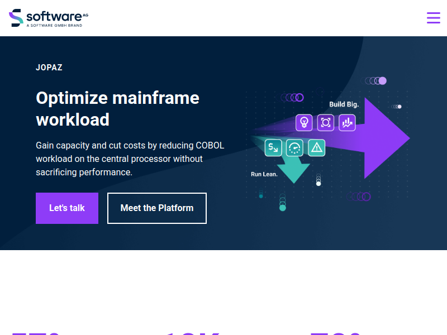The image size is (447, 335).
Task: Click the Build Big. text label
Action: 344,104
